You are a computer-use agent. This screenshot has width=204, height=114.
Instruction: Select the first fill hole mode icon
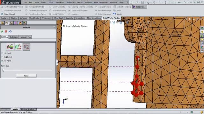(x=10, y=47)
